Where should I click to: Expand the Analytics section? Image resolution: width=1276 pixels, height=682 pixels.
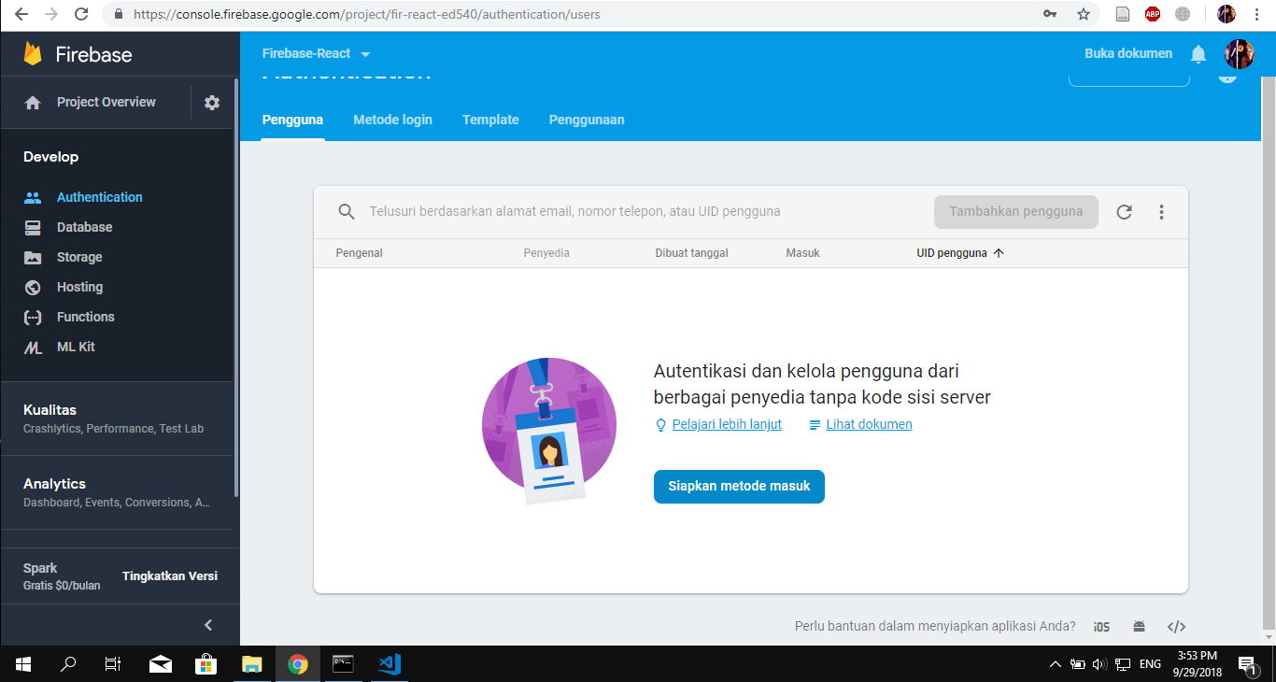[x=117, y=492]
